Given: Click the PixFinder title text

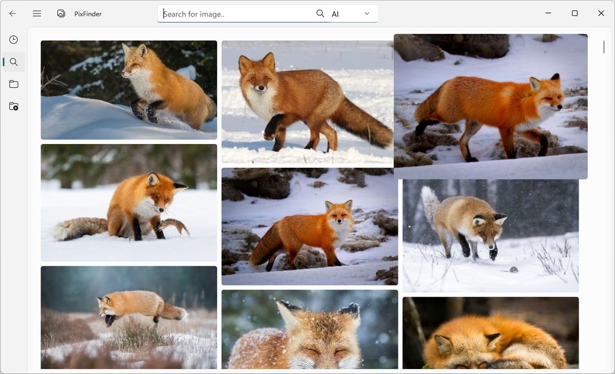Looking at the screenshot, I should coord(88,14).
